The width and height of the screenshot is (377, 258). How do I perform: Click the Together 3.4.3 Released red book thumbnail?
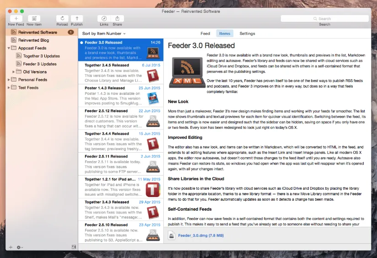pyautogui.click(x=153, y=212)
